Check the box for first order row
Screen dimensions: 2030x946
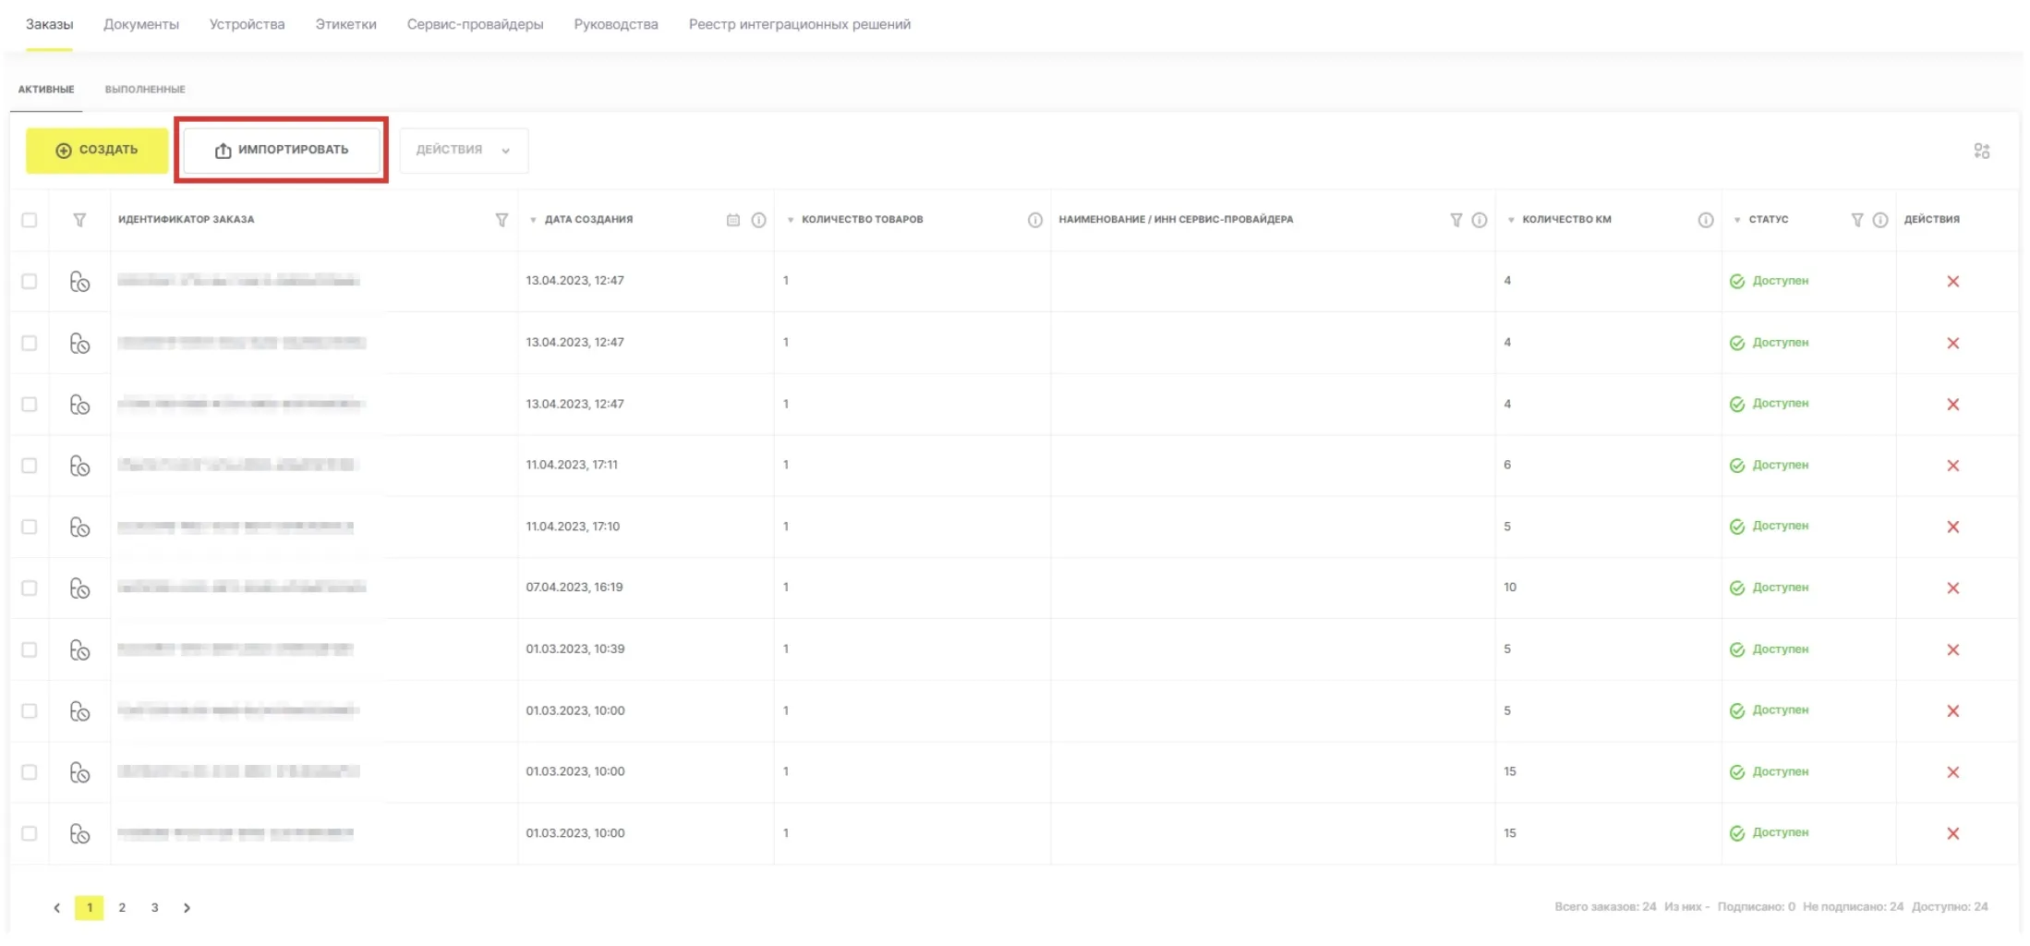30,281
